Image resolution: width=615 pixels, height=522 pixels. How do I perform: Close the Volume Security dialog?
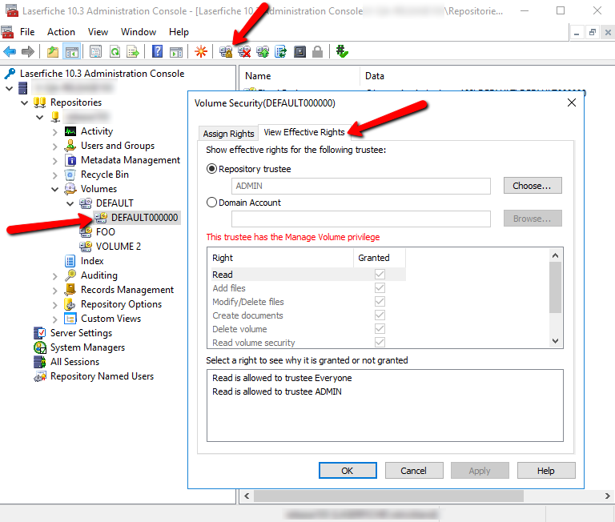(x=572, y=102)
